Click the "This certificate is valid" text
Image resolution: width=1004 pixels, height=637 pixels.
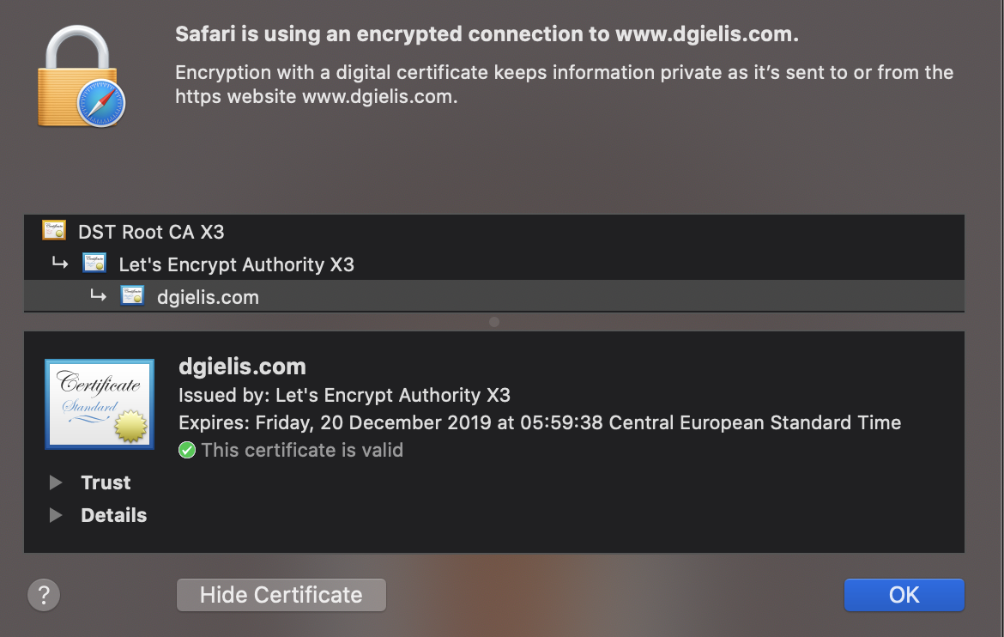point(302,450)
